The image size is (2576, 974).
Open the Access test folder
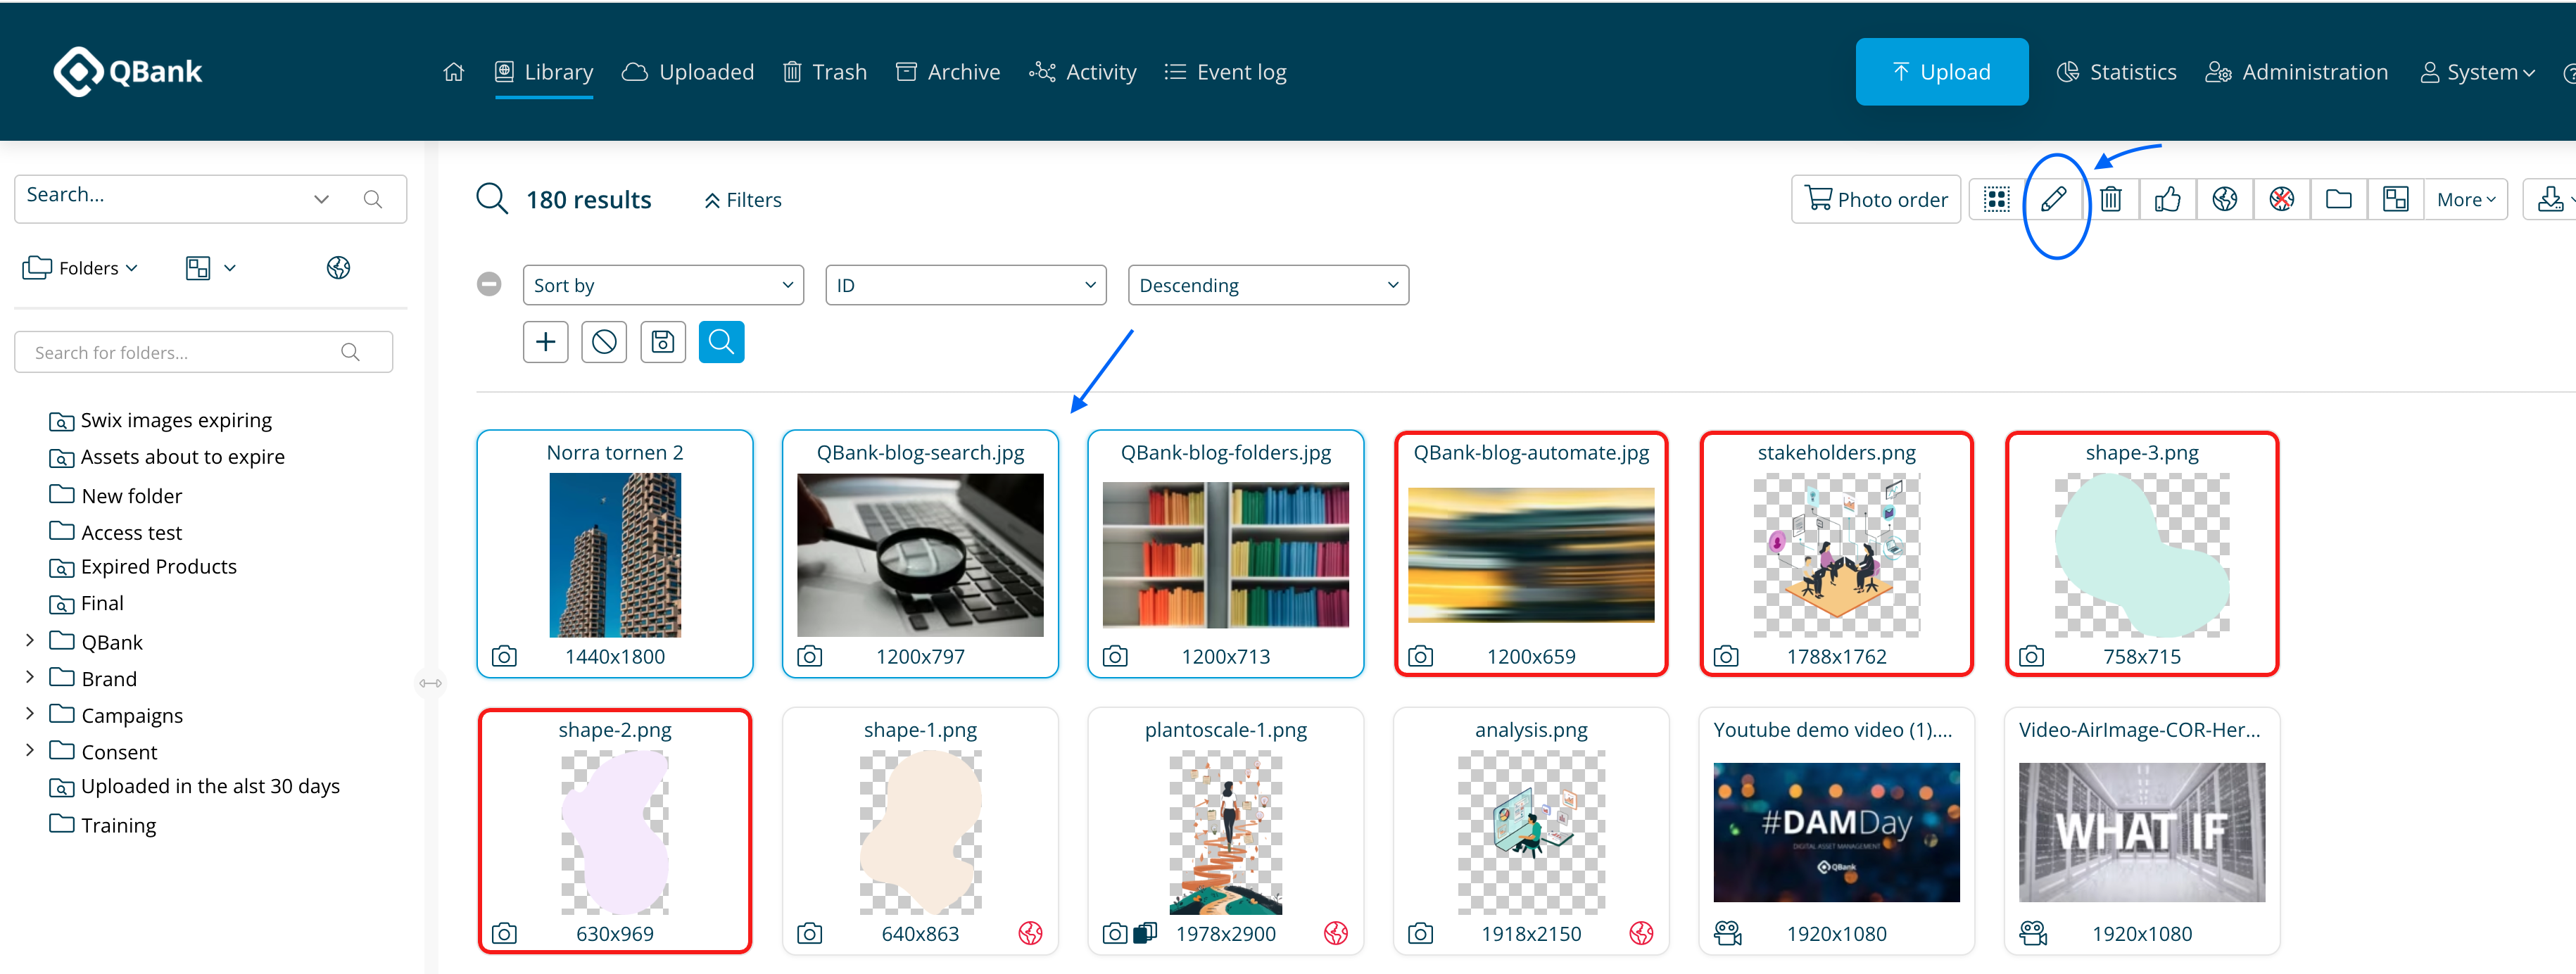(x=116, y=532)
